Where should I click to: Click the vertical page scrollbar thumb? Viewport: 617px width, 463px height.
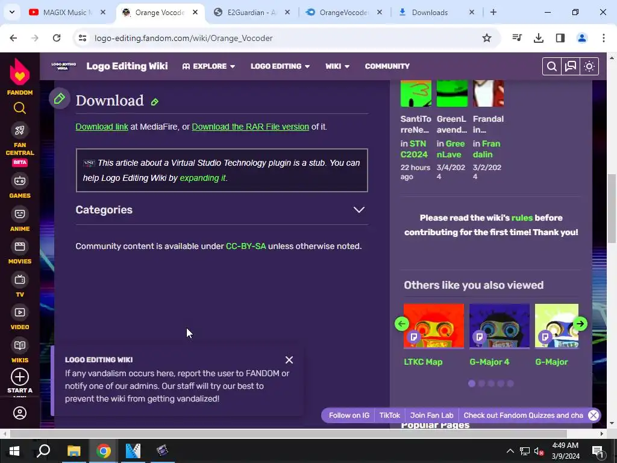[x=612, y=209]
